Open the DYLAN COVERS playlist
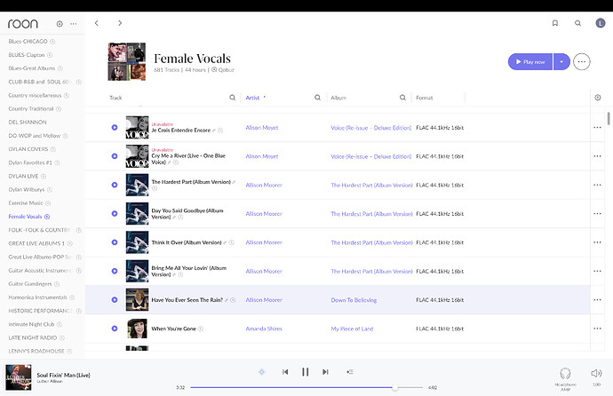613x396 pixels. coord(28,149)
